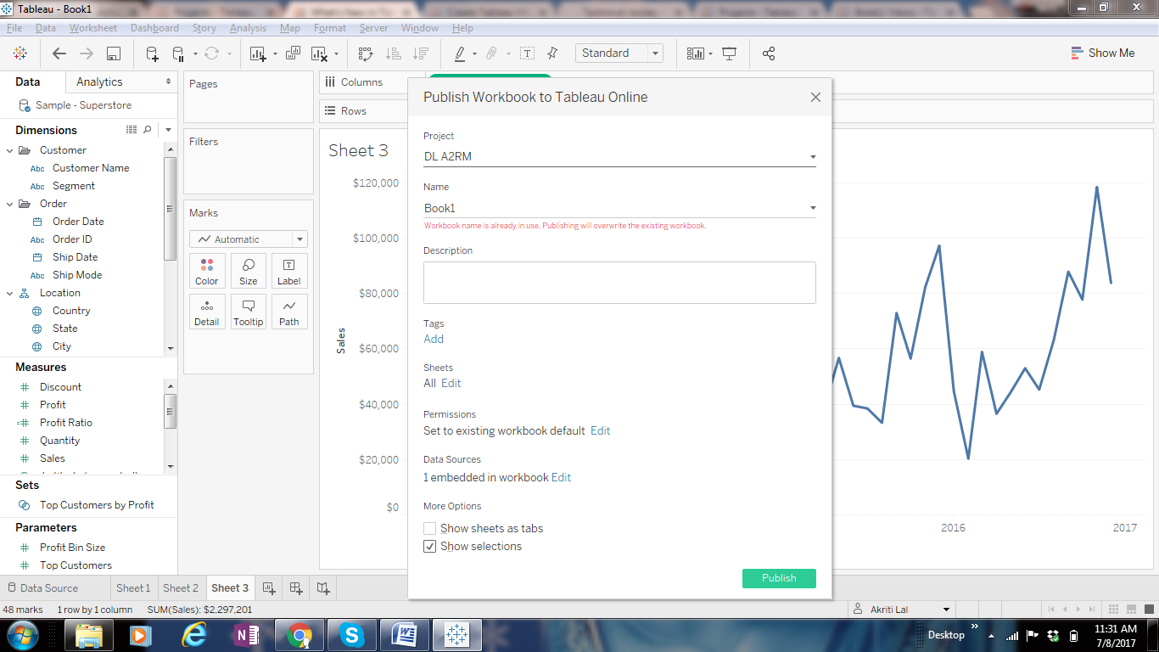Click the New Dashboard tab icon
The width and height of the screenshot is (1159, 652).
tap(296, 587)
